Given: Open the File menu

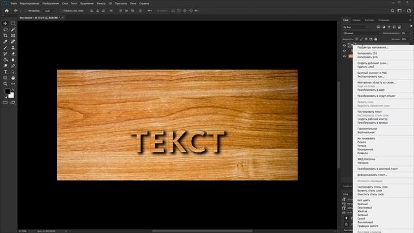Looking at the screenshot, I should 14,3.
